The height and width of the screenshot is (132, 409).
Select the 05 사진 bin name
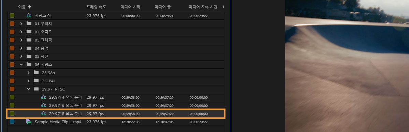point(42,56)
